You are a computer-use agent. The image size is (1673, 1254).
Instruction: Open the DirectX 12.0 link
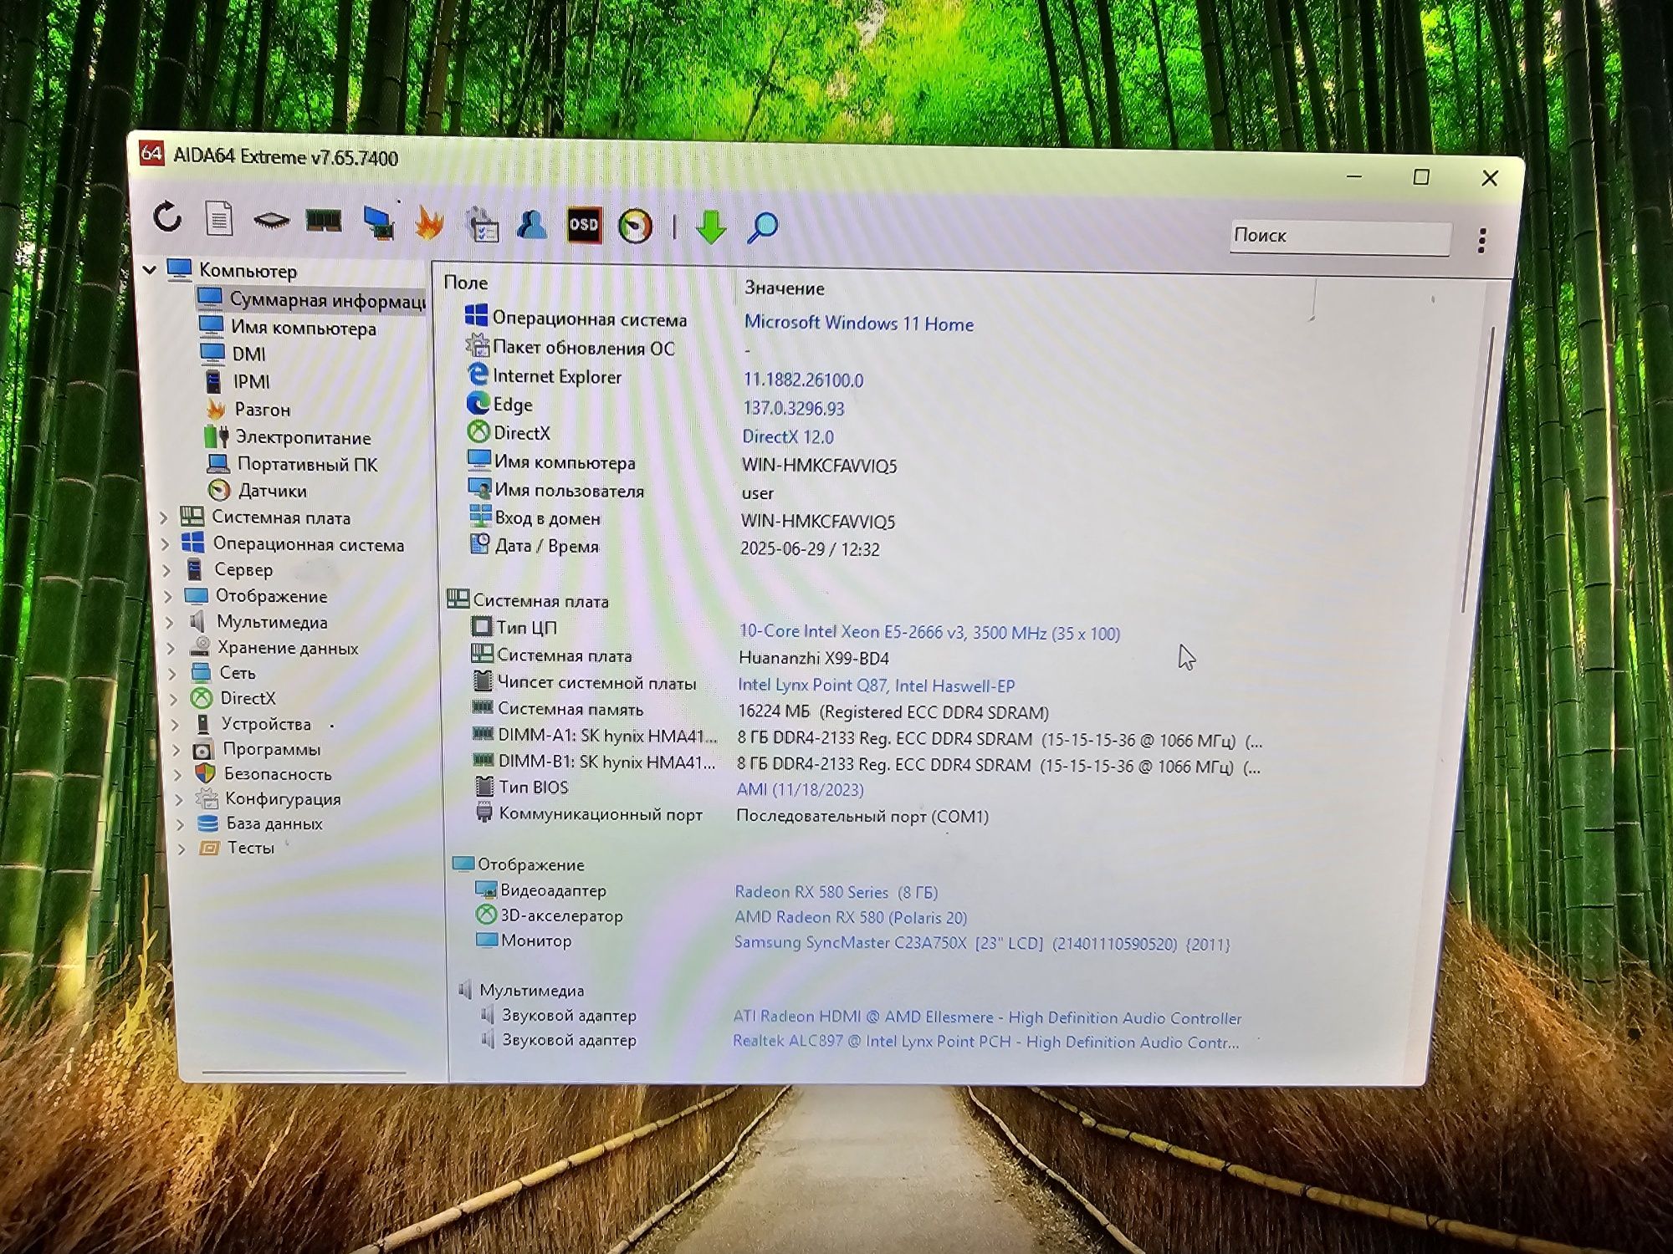(787, 436)
